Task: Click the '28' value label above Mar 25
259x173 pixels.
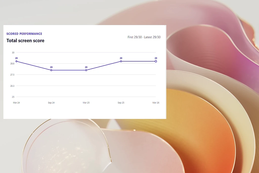Action: [86, 67]
